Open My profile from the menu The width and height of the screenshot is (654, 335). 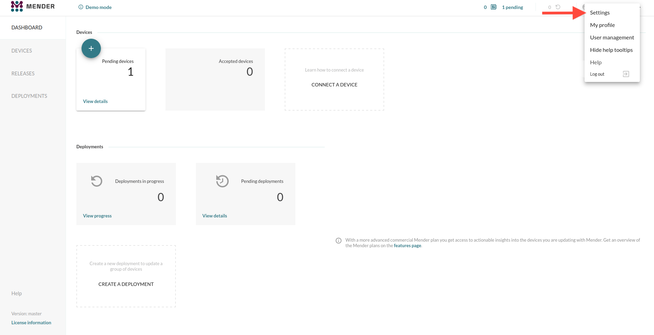point(602,25)
